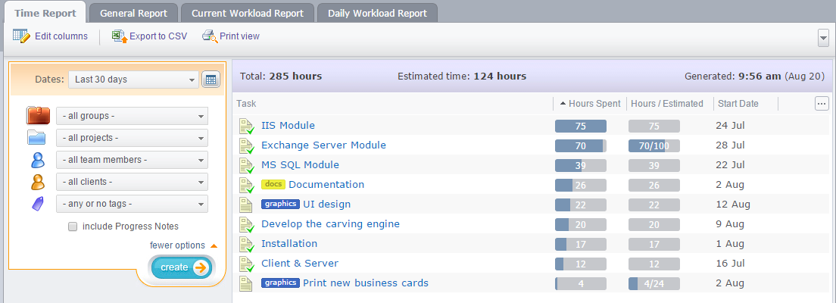Expand the all groups dropdown

pyautogui.click(x=132, y=116)
